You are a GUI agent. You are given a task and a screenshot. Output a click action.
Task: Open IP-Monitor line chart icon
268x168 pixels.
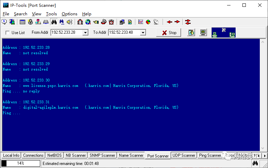(141, 22)
